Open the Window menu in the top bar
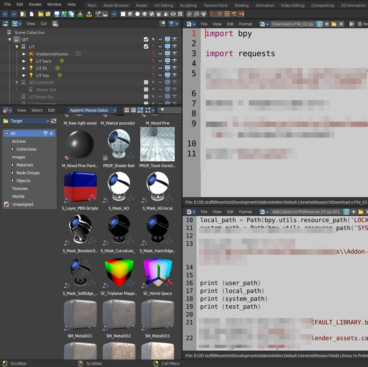Viewport: 368px width, 367px height. pos(54,4)
